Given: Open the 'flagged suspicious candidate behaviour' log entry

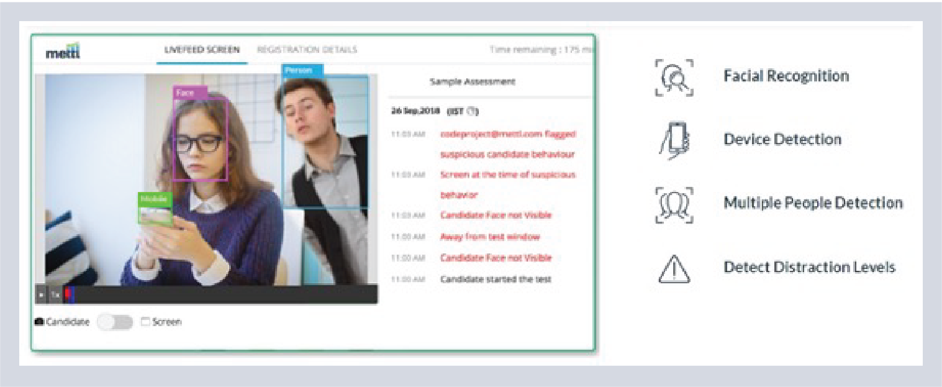Looking at the screenshot, I should pyautogui.click(x=508, y=143).
